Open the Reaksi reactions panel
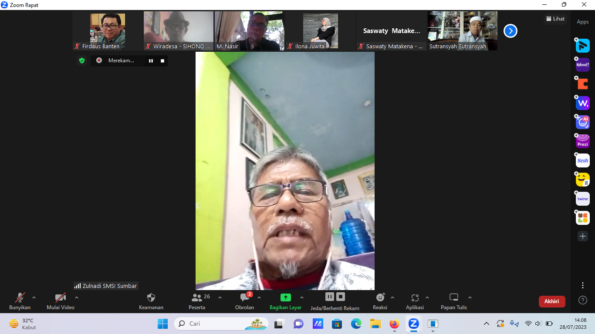Screen dimensions: 595x334 (380, 301)
